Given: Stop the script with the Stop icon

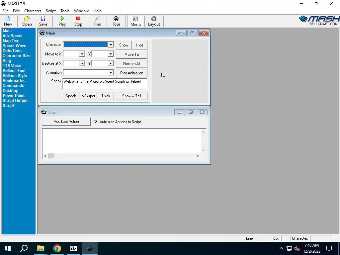Looking at the screenshot, I should pos(78,21).
